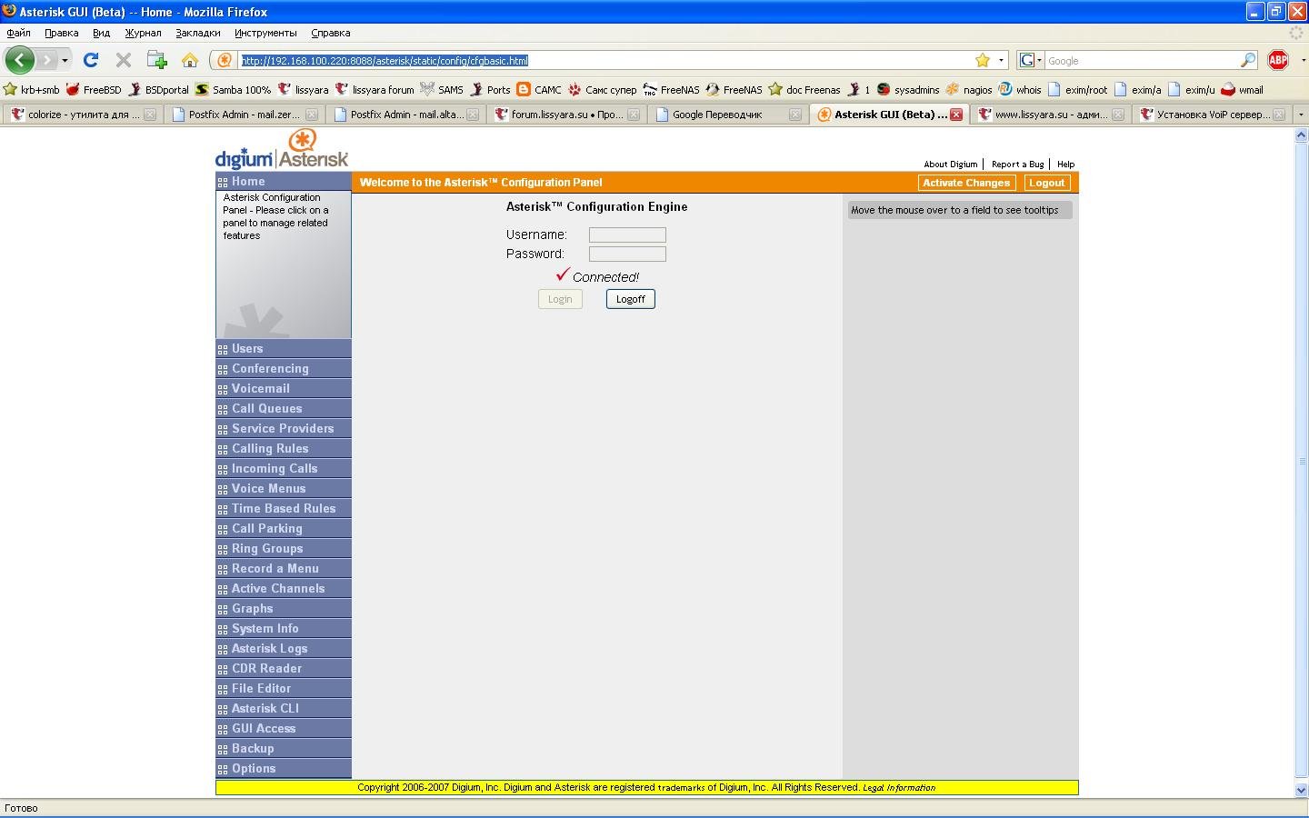
Task: Click the Activate Changes button
Action: (966, 183)
